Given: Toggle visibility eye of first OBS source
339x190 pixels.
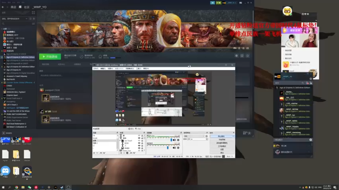Looking at the screenshot, I should [x=139, y=136].
